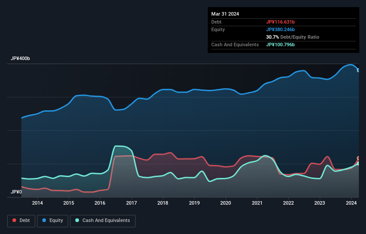This screenshot has height=234, width=366.
Task: Click the 30.7% Debt/Equity Ratio text
Action: (x=292, y=37)
